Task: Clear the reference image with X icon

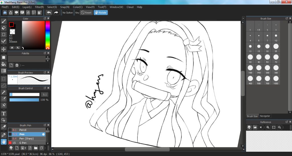Action: [261, 127]
